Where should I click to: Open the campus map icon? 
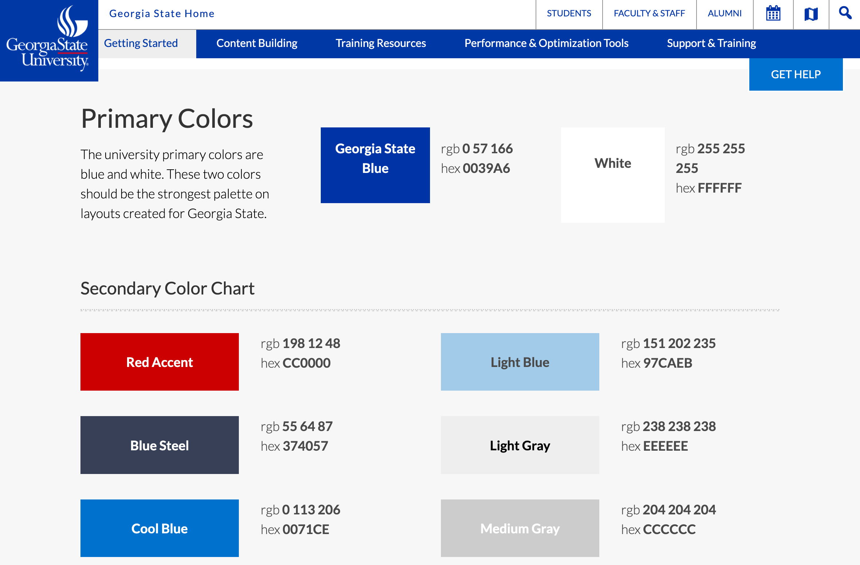(811, 14)
